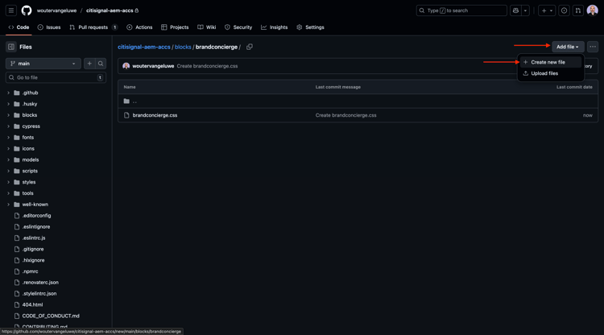Expand the blocks folder chevron
Image resolution: width=604 pixels, height=335 pixels.
[9, 115]
